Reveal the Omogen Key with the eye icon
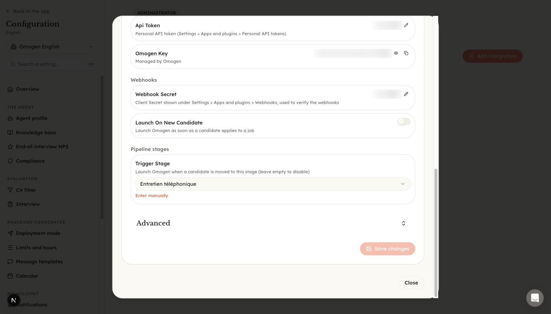The image size is (551, 314). pyautogui.click(x=396, y=53)
